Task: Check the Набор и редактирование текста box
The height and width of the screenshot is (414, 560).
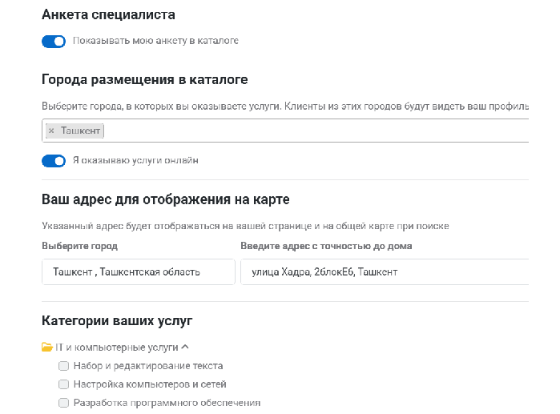Action: click(63, 366)
